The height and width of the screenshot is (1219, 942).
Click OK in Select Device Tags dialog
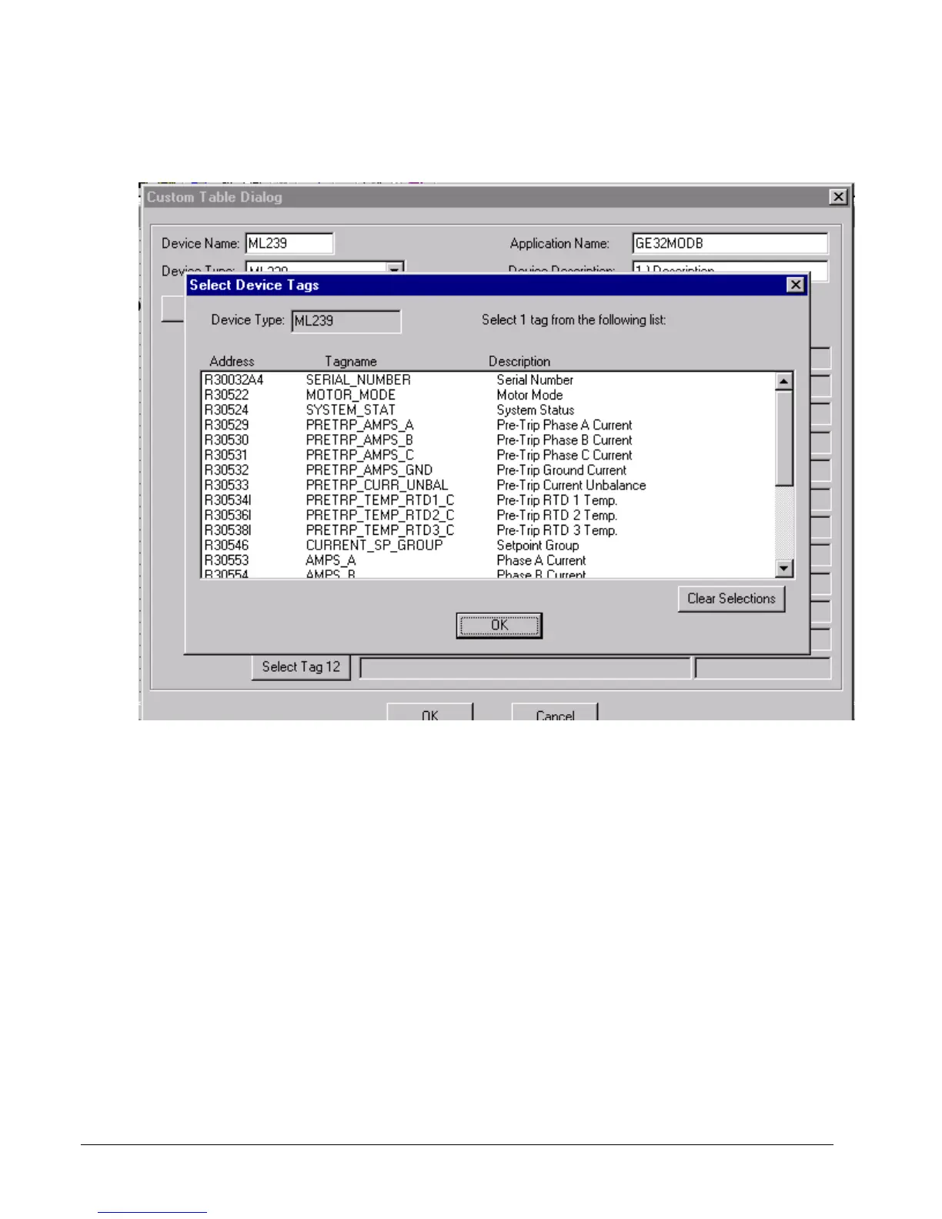click(x=499, y=625)
